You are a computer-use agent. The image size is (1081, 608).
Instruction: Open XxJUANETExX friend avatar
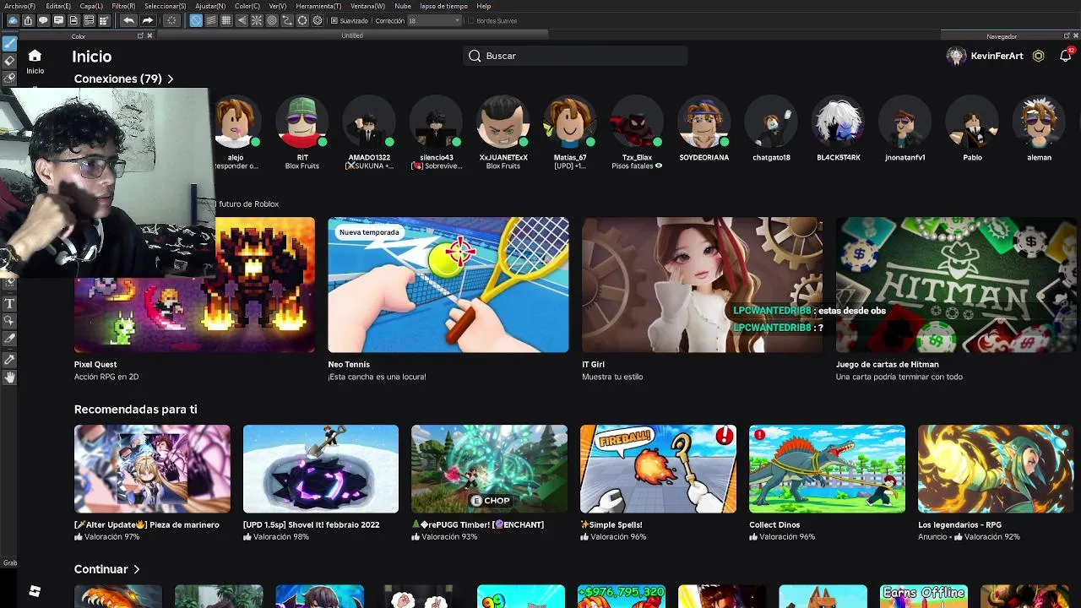[503, 123]
